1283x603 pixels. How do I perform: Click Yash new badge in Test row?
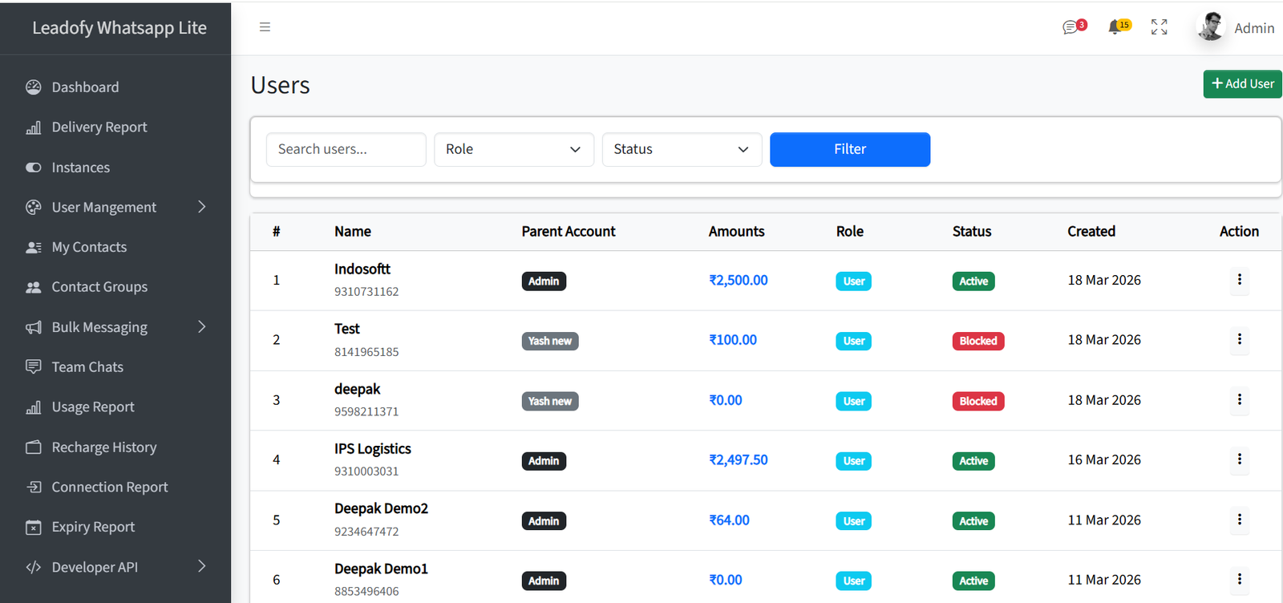pos(550,341)
